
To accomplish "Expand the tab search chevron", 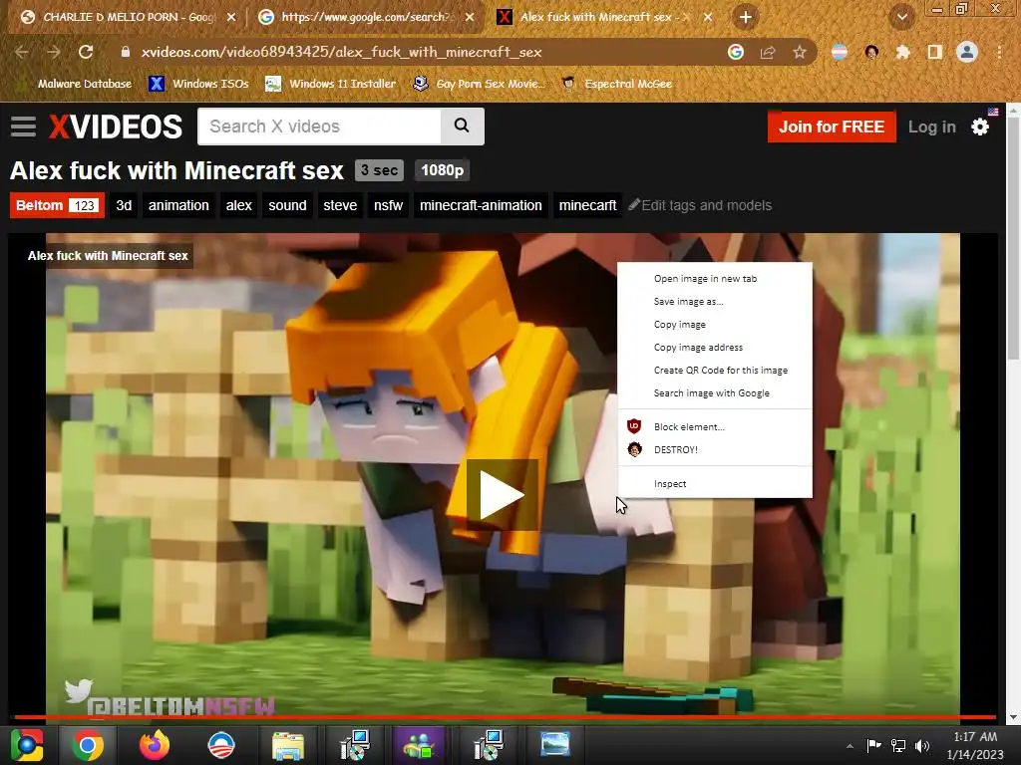I will (902, 17).
